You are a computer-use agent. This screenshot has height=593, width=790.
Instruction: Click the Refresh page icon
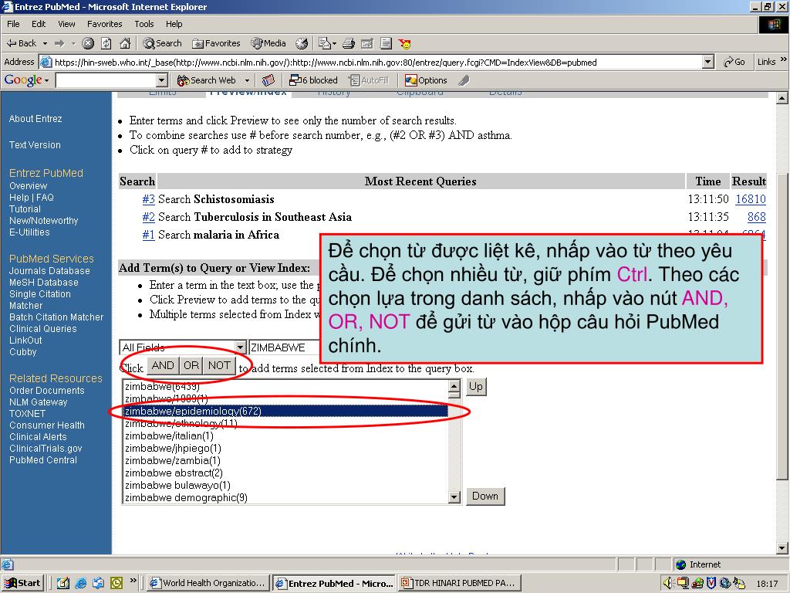(x=106, y=43)
